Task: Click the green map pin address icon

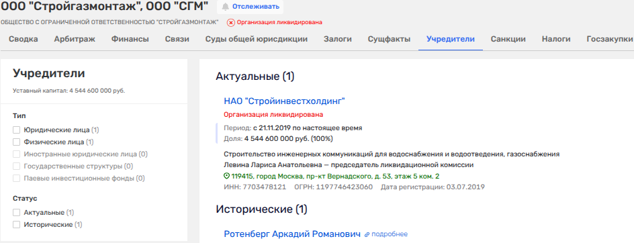Action: pyautogui.click(x=226, y=177)
